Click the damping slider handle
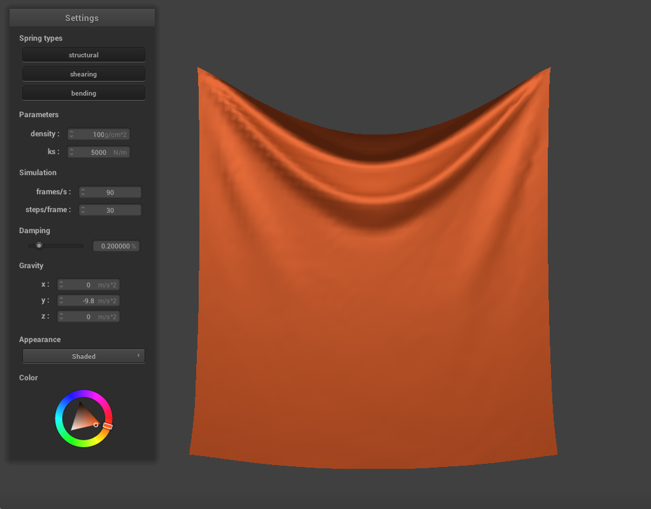Viewport: 651px width, 509px height. 39,245
